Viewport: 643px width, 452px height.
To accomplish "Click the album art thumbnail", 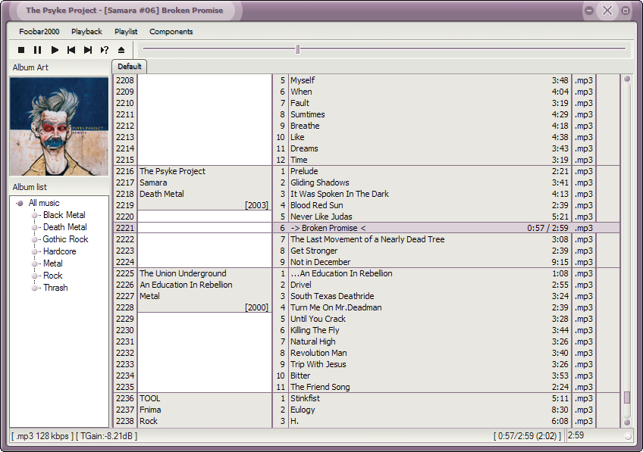I will pyautogui.click(x=59, y=126).
